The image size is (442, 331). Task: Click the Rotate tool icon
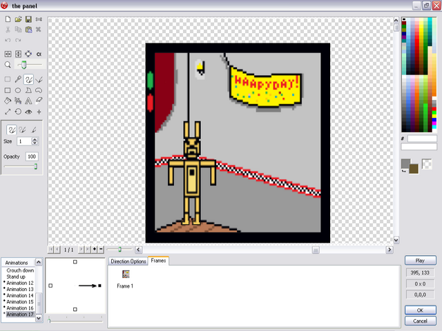pos(18,112)
